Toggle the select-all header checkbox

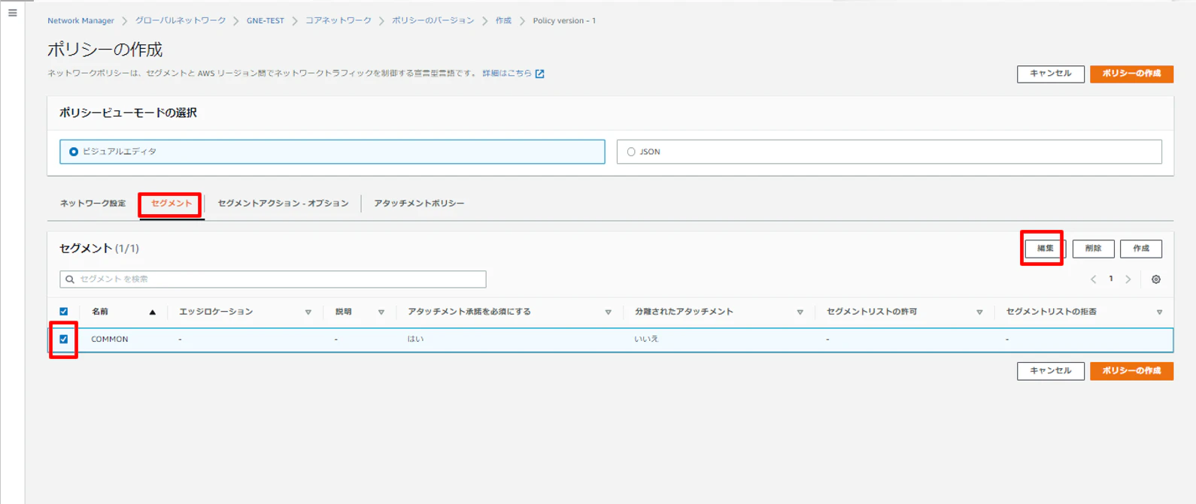click(64, 312)
